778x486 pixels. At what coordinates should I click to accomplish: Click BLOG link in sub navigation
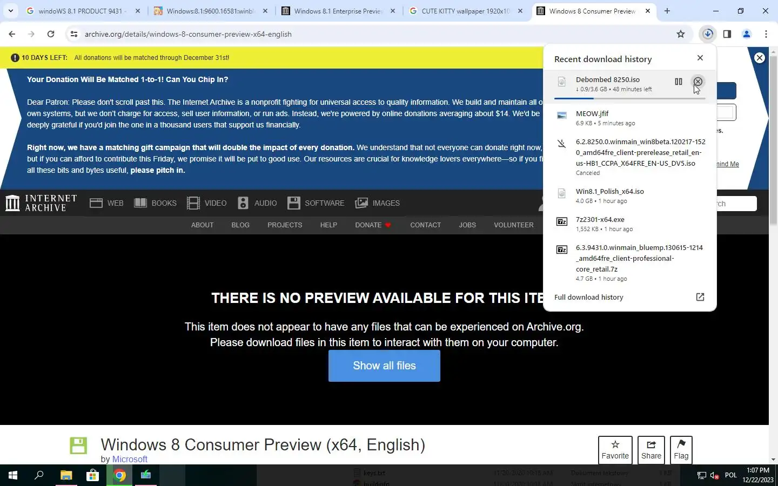point(240,225)
